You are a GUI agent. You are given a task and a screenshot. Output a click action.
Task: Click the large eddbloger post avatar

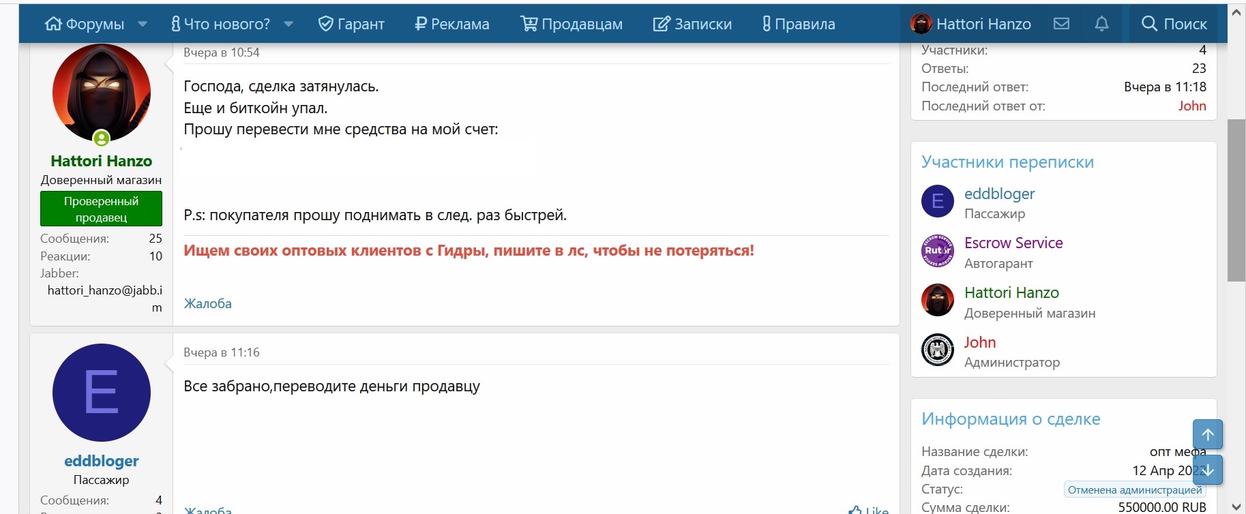102,393
